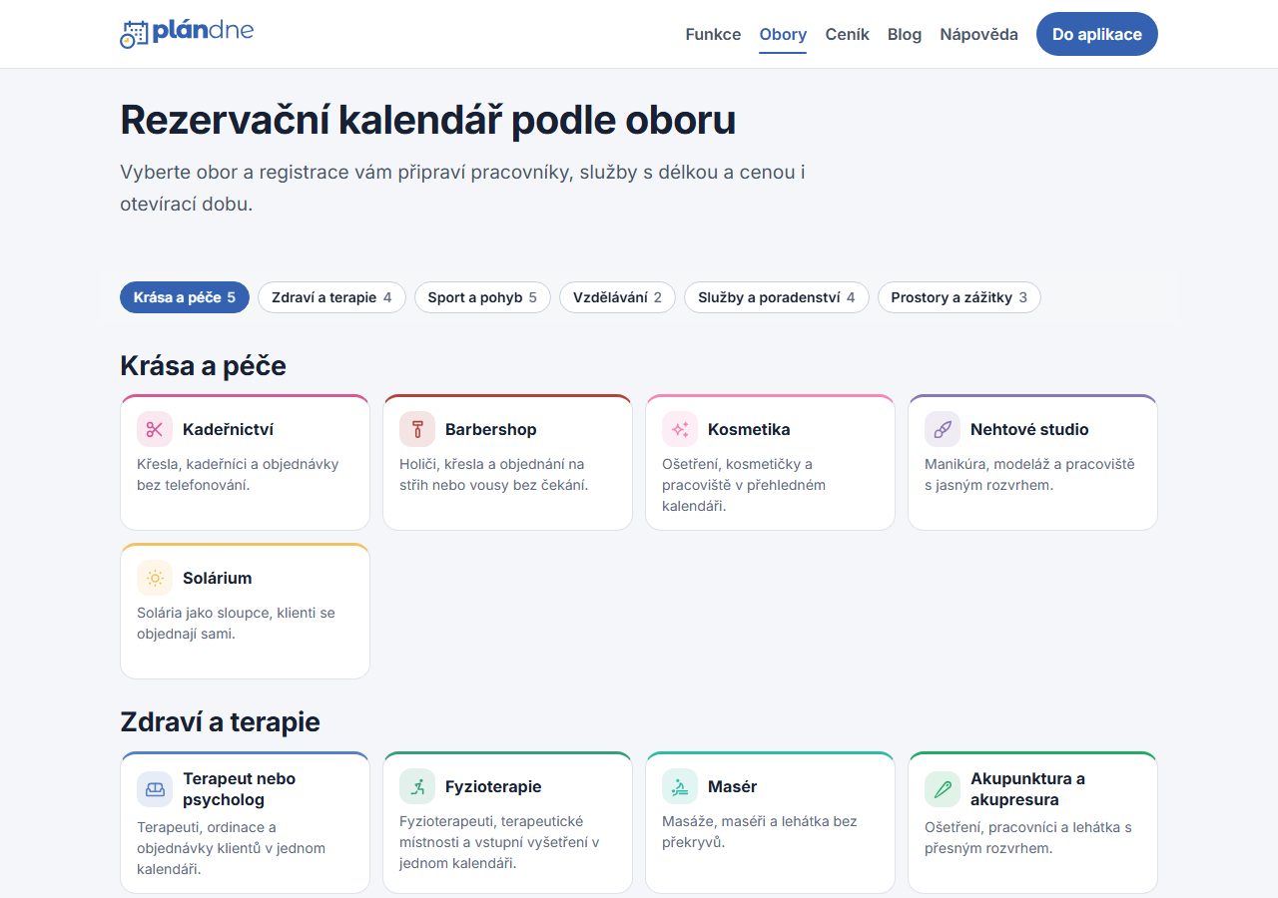The height and width of the screenshot is (898, 1278).
Task: Click the Barbershop razor icon
Action: (416, 429)
